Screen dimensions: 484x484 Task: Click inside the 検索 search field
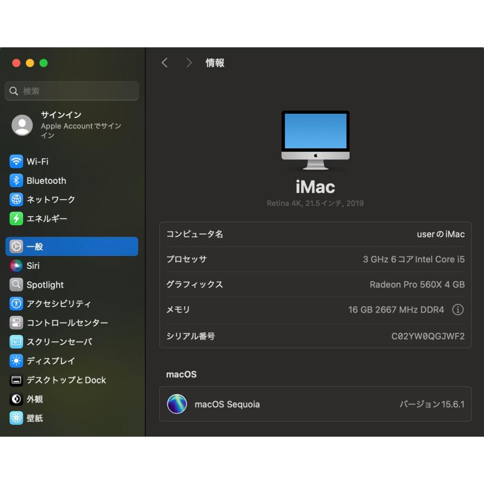[72, 91]
